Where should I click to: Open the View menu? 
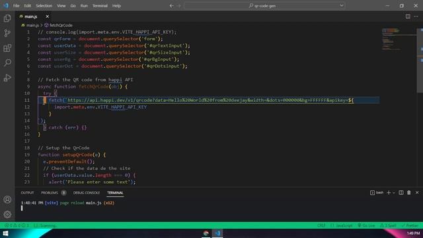tap(61, 6)
